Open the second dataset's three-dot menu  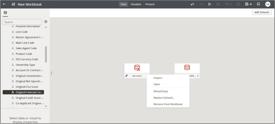pos(198,76)
